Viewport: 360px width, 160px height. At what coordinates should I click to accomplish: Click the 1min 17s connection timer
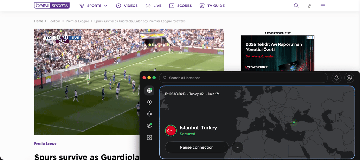pos(213,94)
